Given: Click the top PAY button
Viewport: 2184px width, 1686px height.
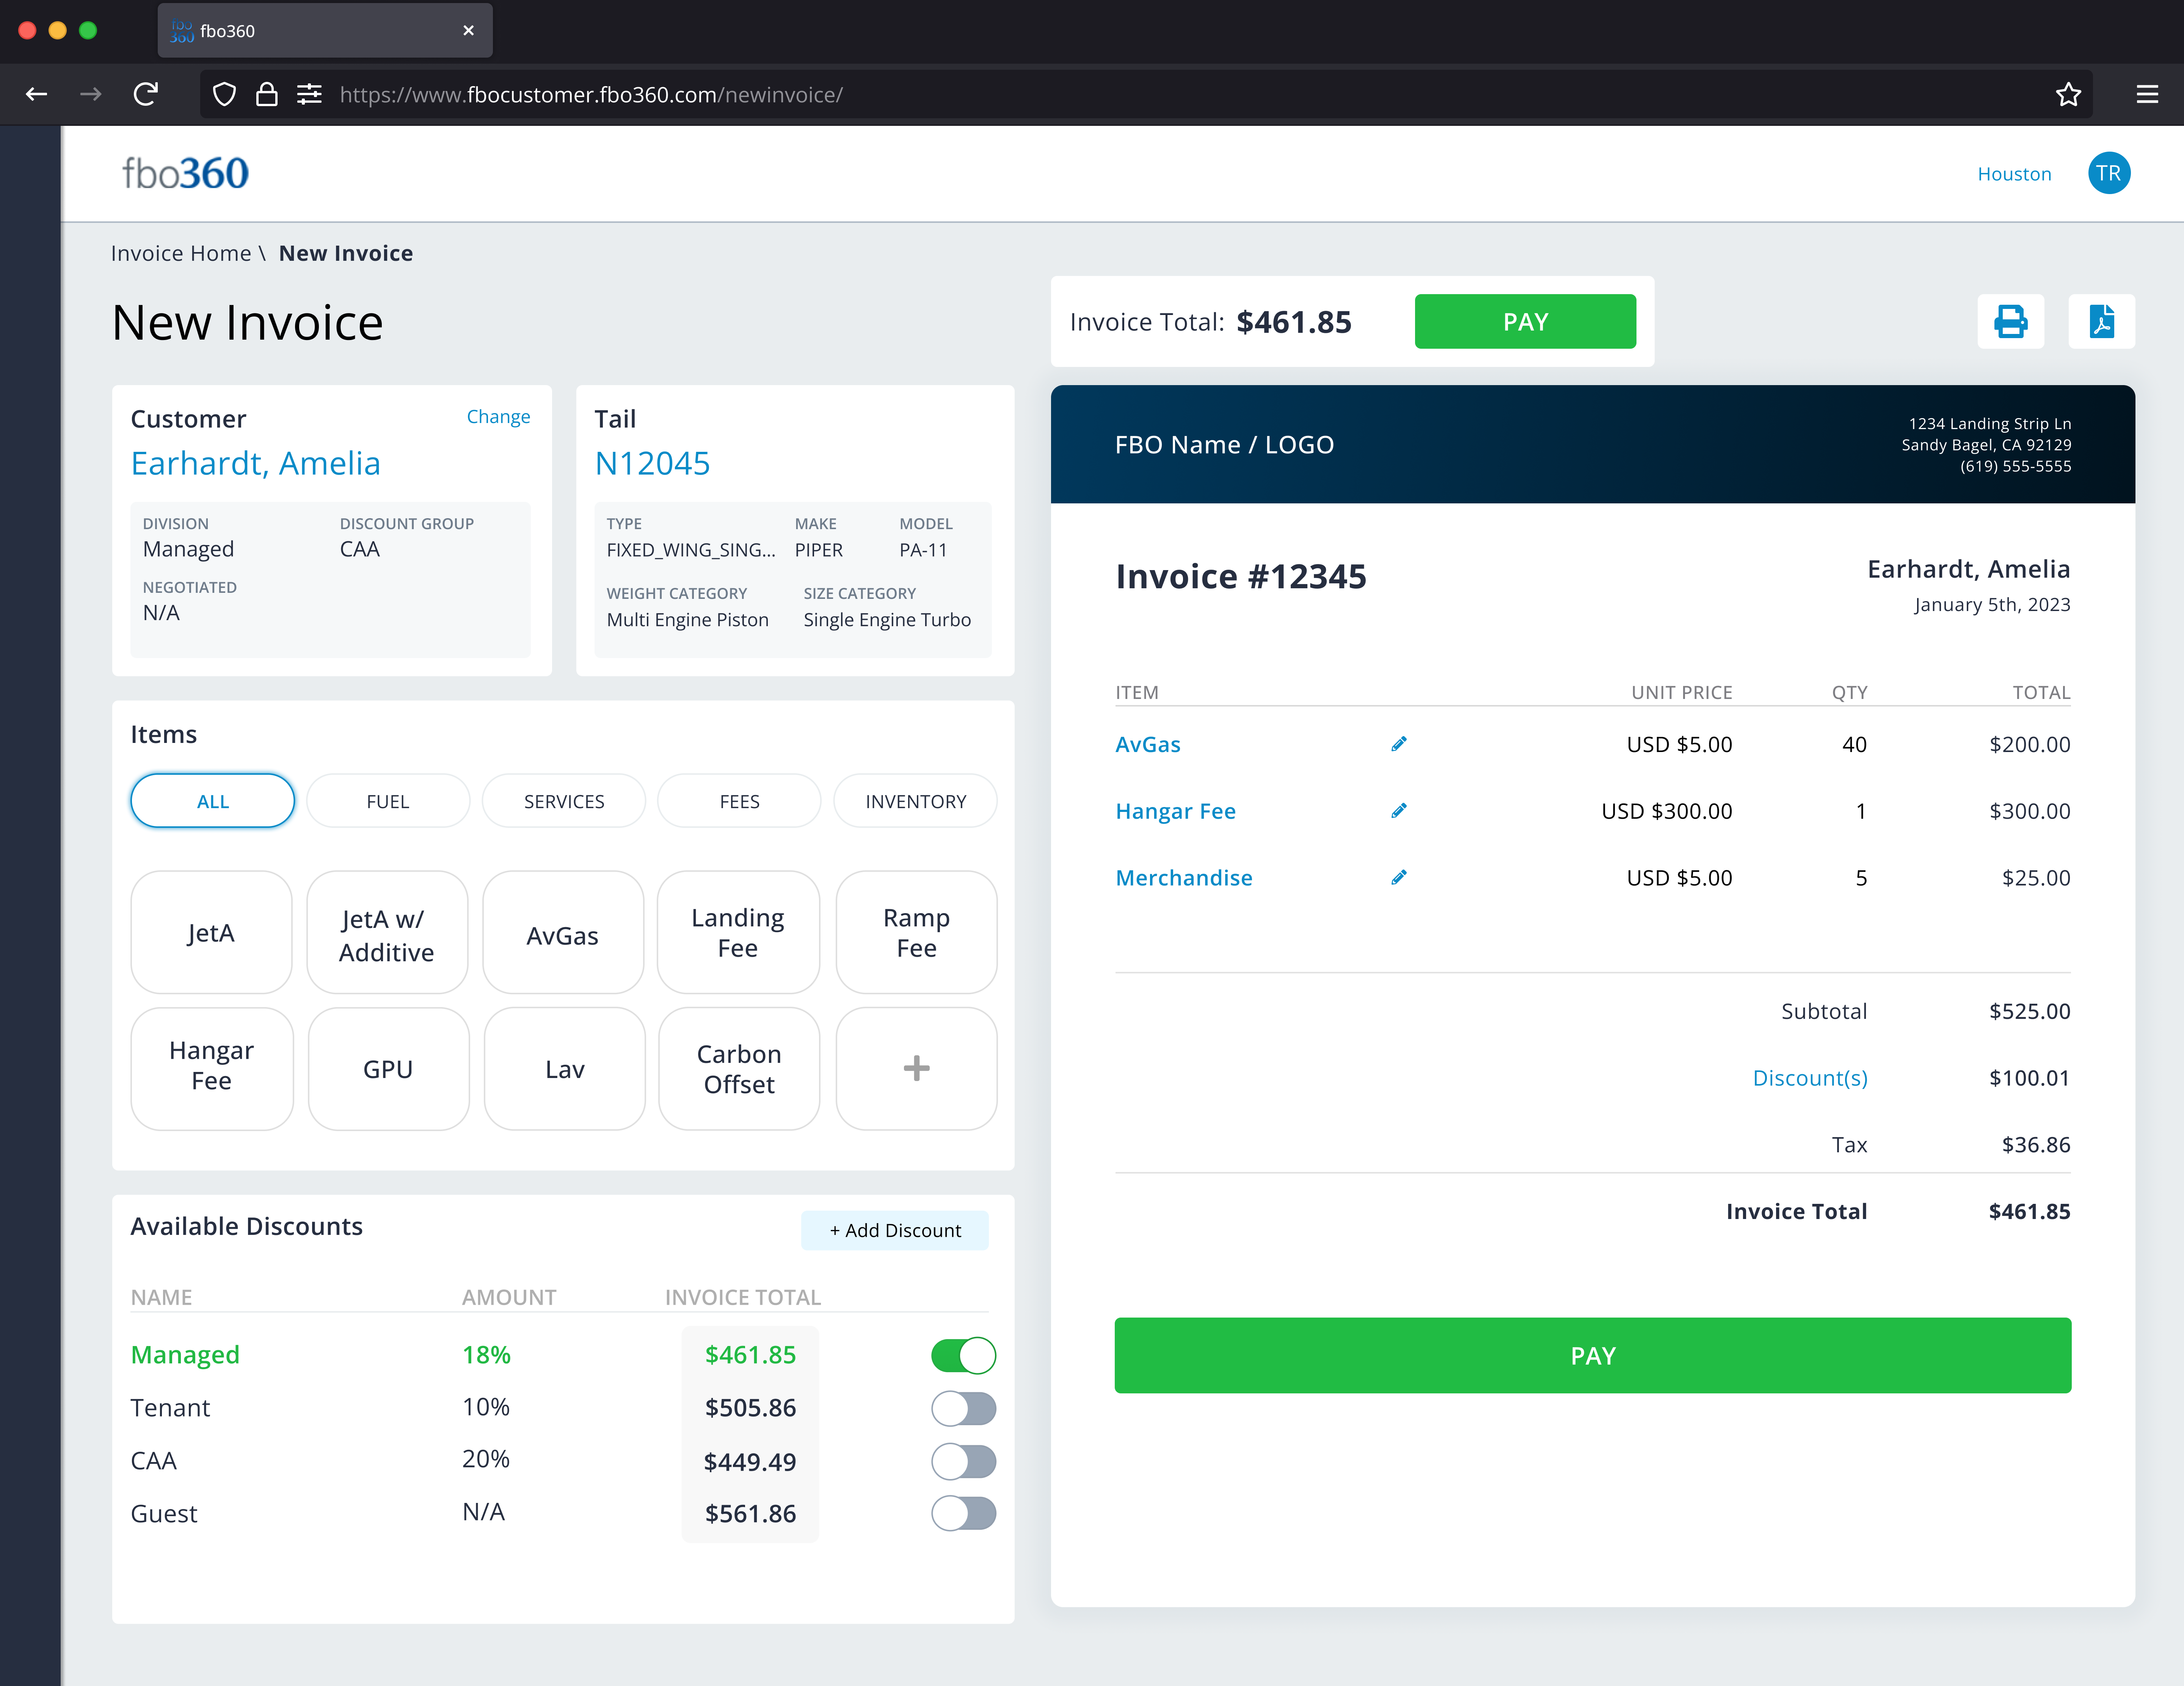Looking at the screenshot, I should [x=1525, y=322].
